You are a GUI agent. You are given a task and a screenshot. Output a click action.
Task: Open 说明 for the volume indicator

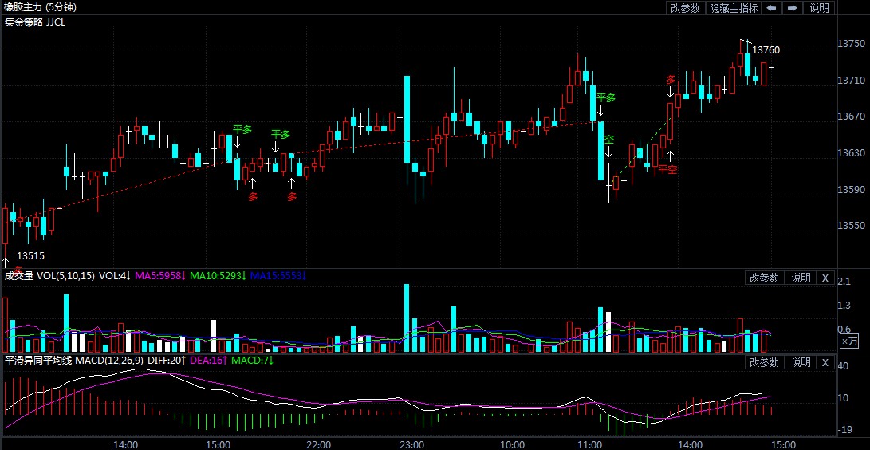point(801,278)
